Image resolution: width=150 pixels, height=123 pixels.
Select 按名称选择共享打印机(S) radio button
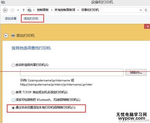coord(13,65)
